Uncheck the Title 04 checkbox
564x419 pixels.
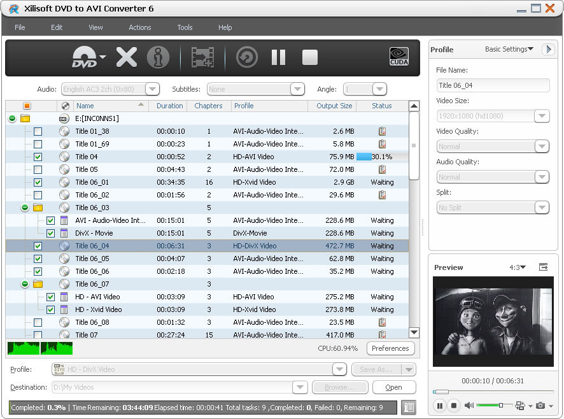[38, 157]
